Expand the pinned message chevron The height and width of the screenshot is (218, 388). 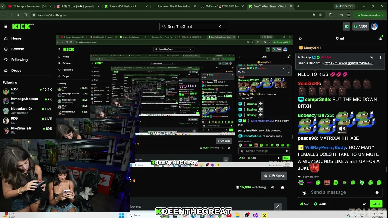click(x=380, y=64)
